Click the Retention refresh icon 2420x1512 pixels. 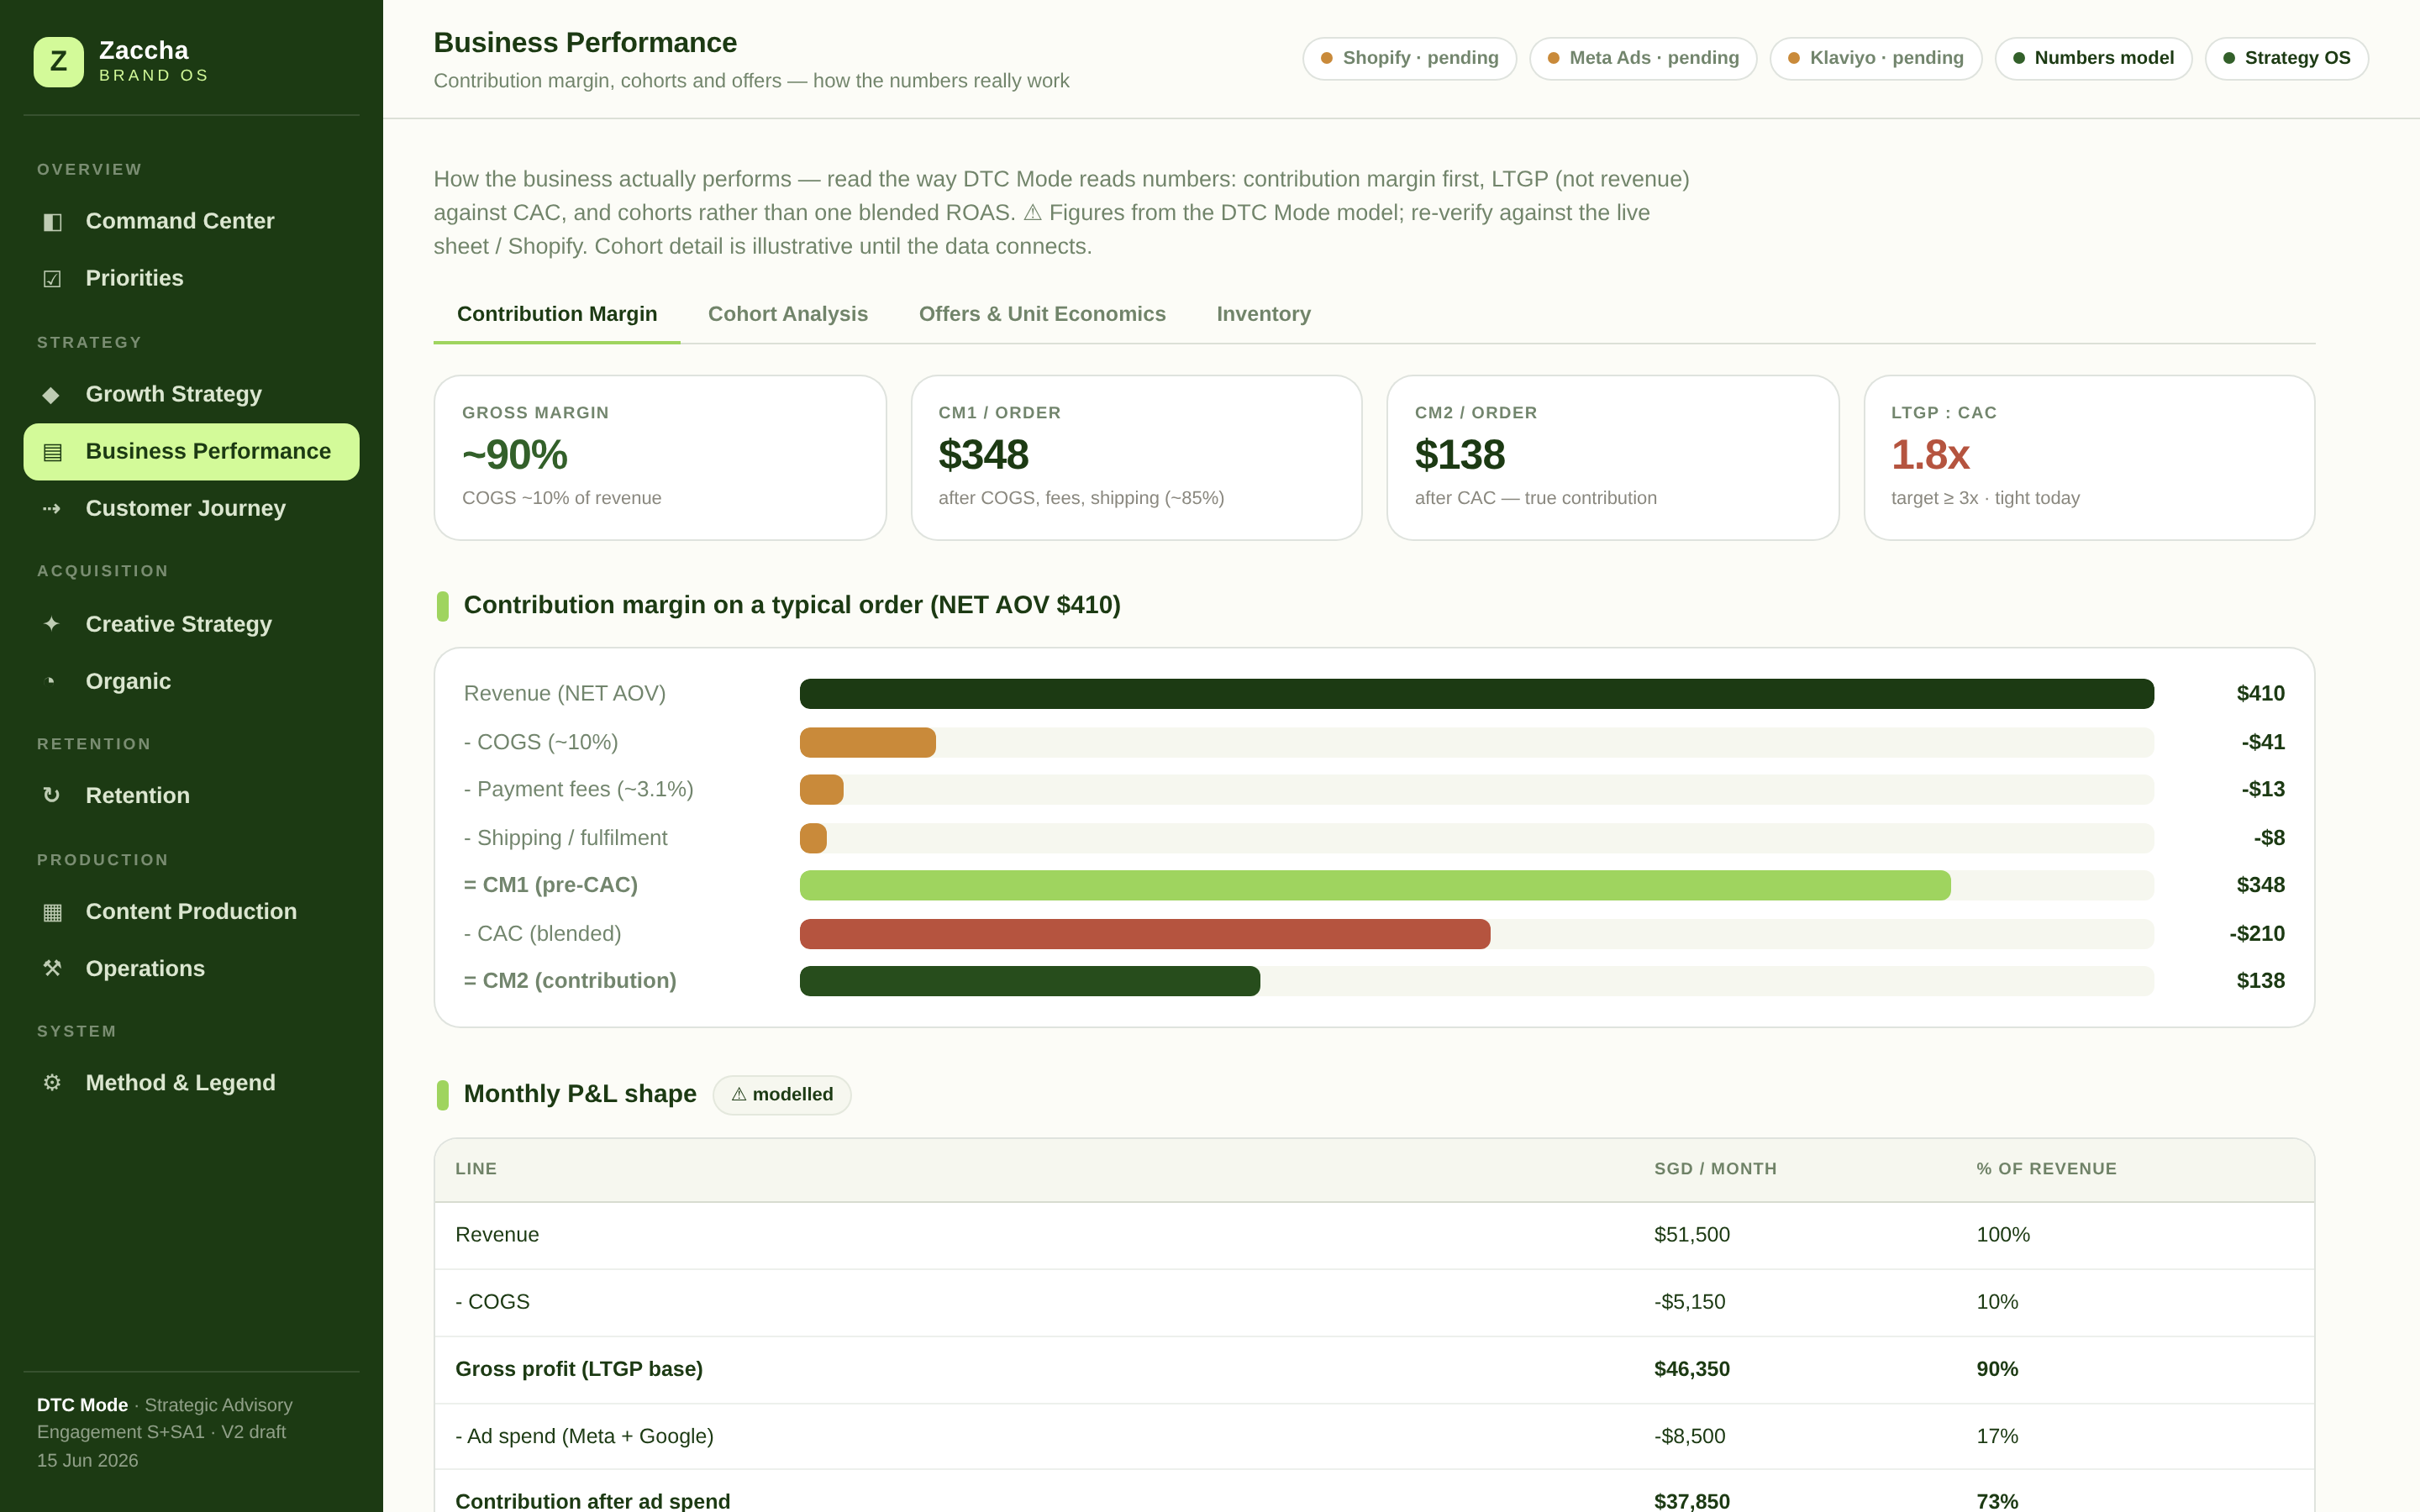(x=52, y=795)
